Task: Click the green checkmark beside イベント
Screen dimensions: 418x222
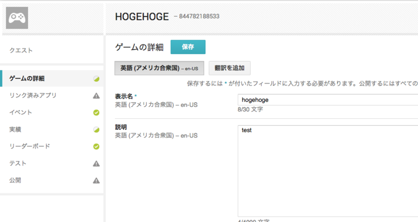Action: point(96,113)
